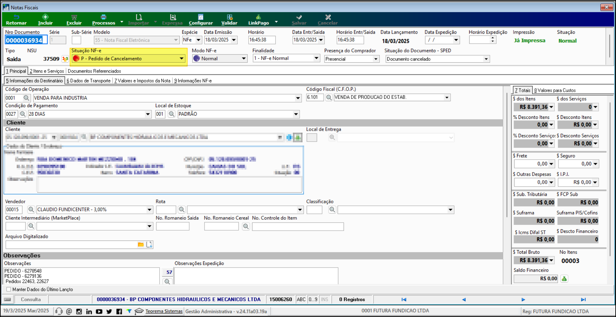Click the Horário 16:45:38 field
The image size is (616, 317).
262,40
